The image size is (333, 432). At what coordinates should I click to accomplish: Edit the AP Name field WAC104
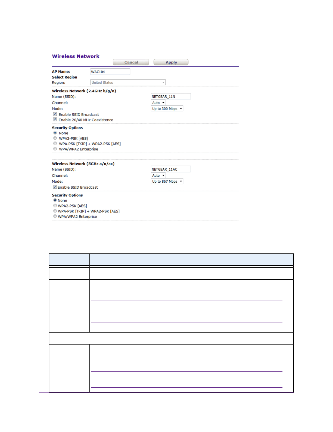(x=110, y=72)
